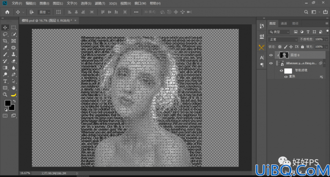Open blend mode 正常 dropdown
Viewport: 330px width, 177px height.
click(x=283, y=39)
